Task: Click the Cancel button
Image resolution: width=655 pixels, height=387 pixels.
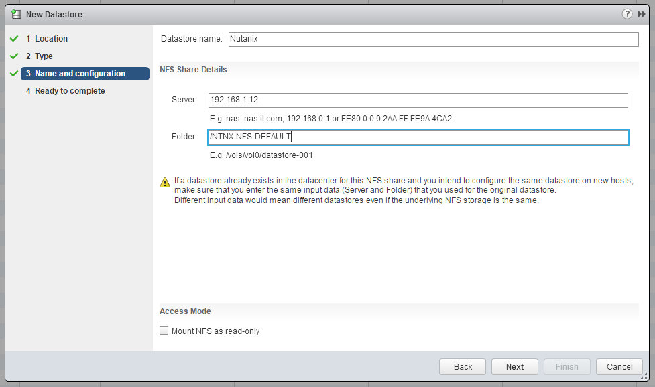Action: 619,366
